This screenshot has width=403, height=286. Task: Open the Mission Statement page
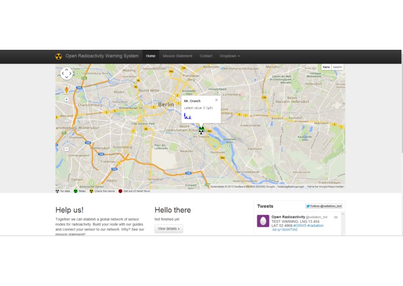[x=177, y=56]
